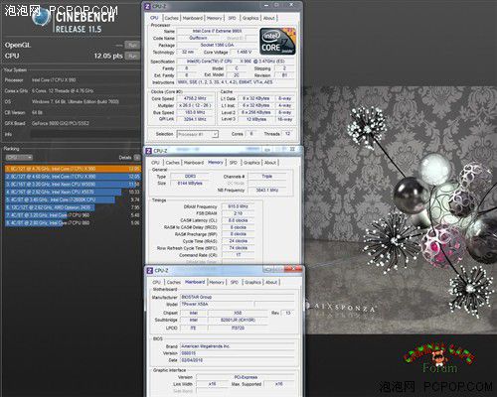Go to CPU tab in the bottom CPU-Z window

point(156,283)
